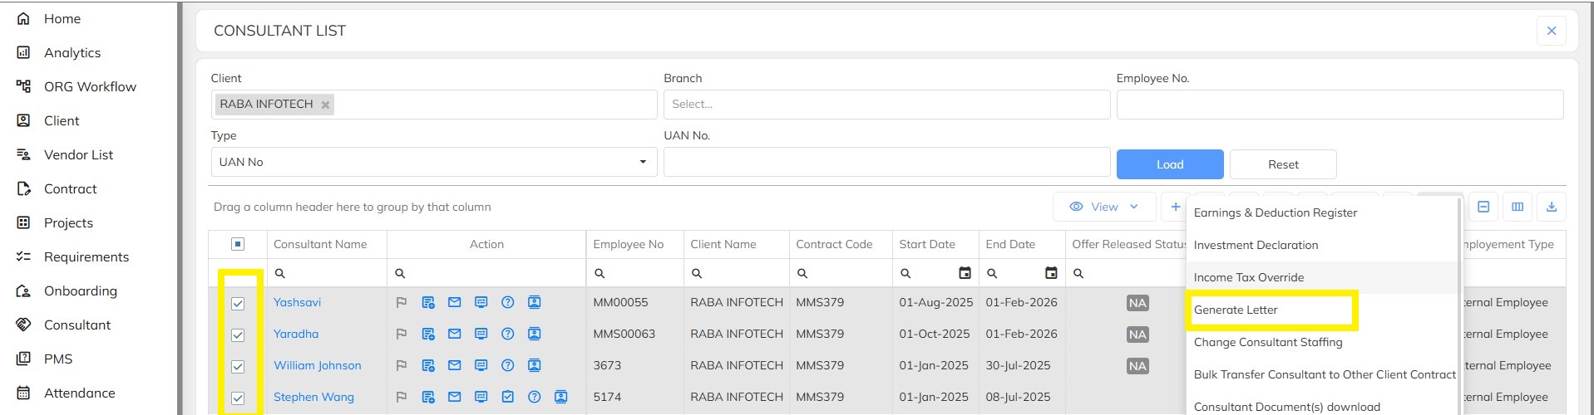1594x415 pixels.
Task: Open Stephen Wang consultant name link
Action: [x=313, y=398]
